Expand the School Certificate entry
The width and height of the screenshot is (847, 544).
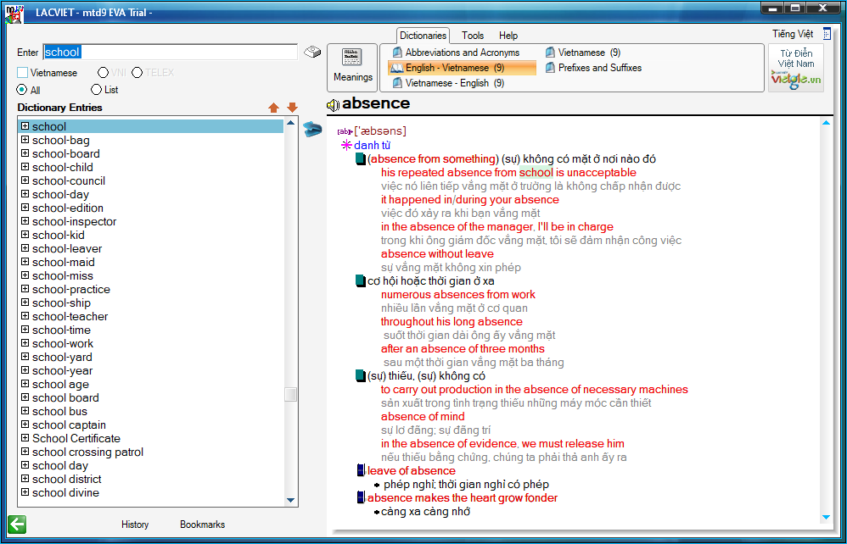(x=25, y=439)
